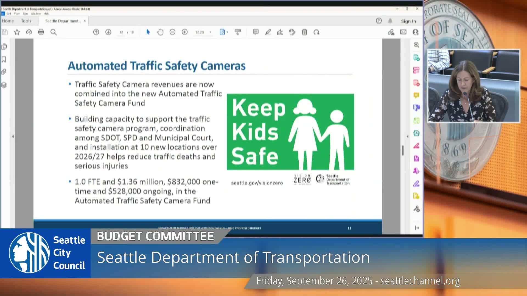The image size is (527, 296).
Task: Click the notification bell button
Action: (x=390, y=21)
